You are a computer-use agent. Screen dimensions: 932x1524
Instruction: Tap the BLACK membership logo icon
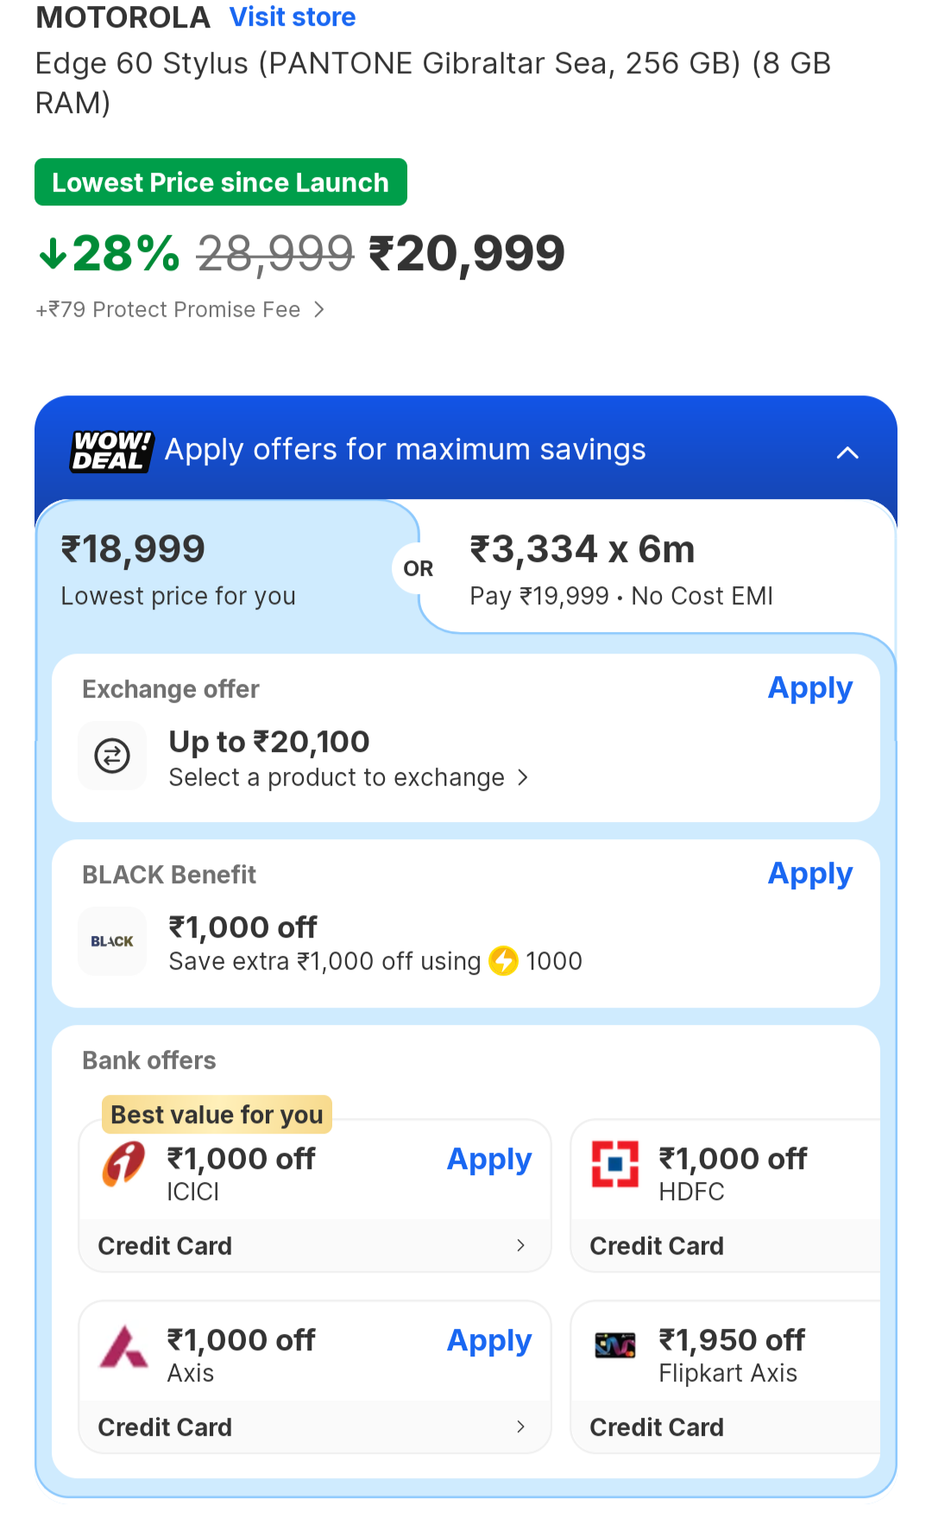tap(112, 941)
